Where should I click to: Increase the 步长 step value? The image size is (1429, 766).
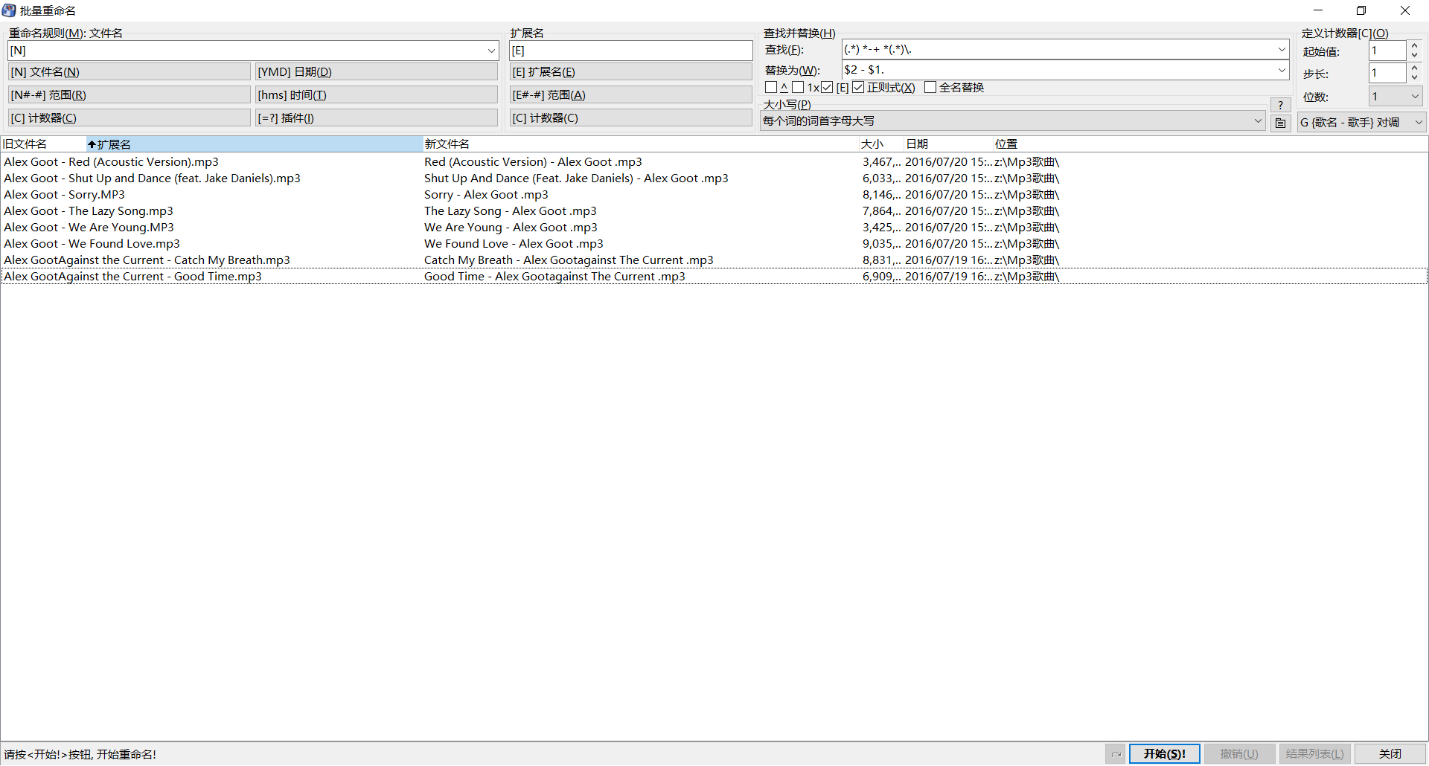(x=1414, y=68)
